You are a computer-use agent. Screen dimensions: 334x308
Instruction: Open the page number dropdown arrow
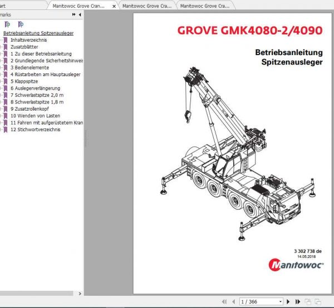pyautogui.click(x=281, y=302)
